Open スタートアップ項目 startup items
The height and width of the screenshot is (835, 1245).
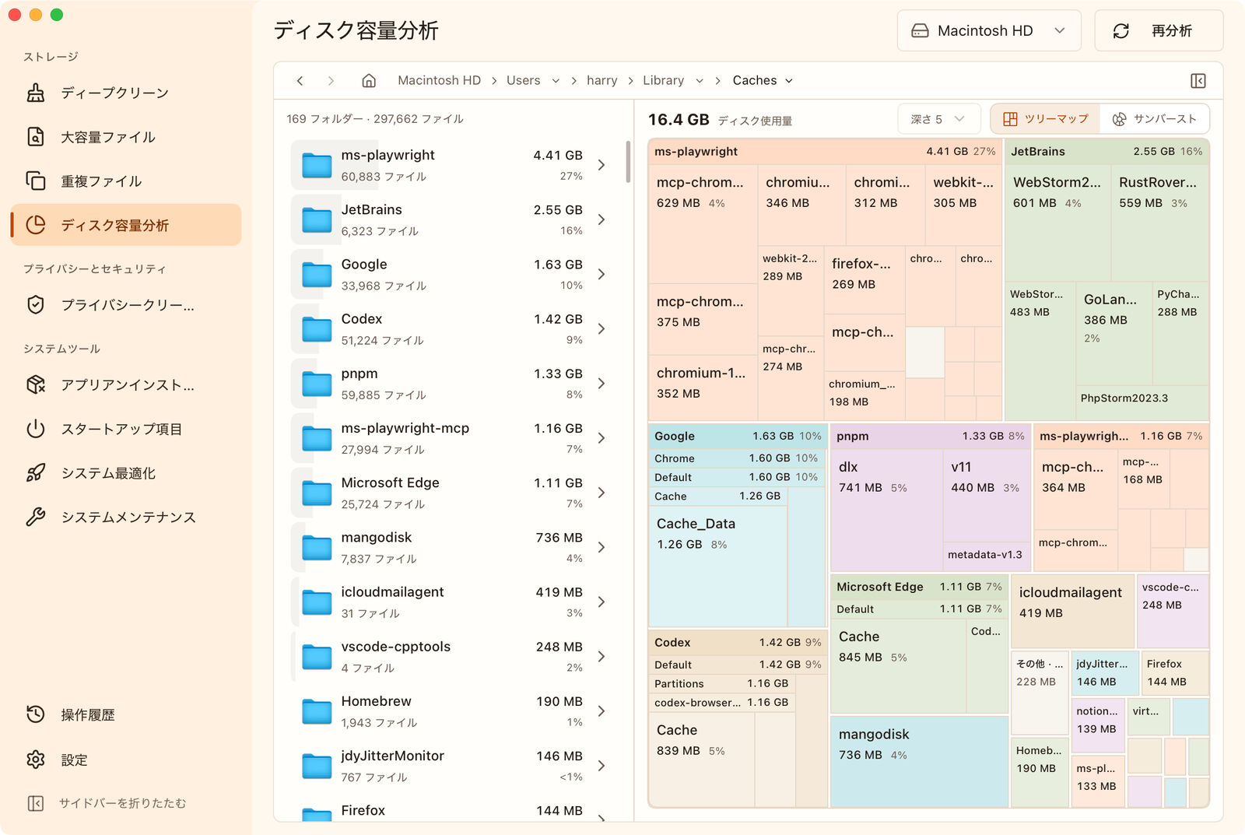126,429
